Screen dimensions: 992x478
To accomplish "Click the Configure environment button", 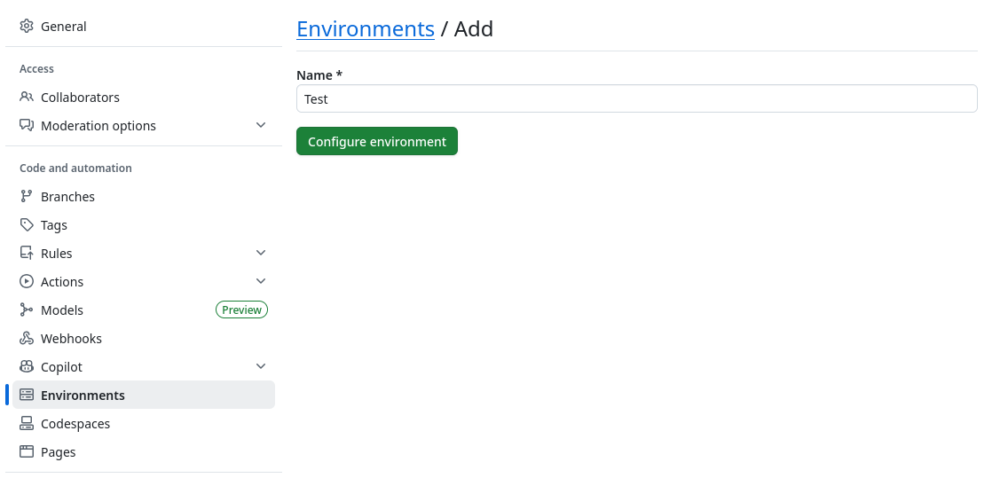I will pos(376,141).
